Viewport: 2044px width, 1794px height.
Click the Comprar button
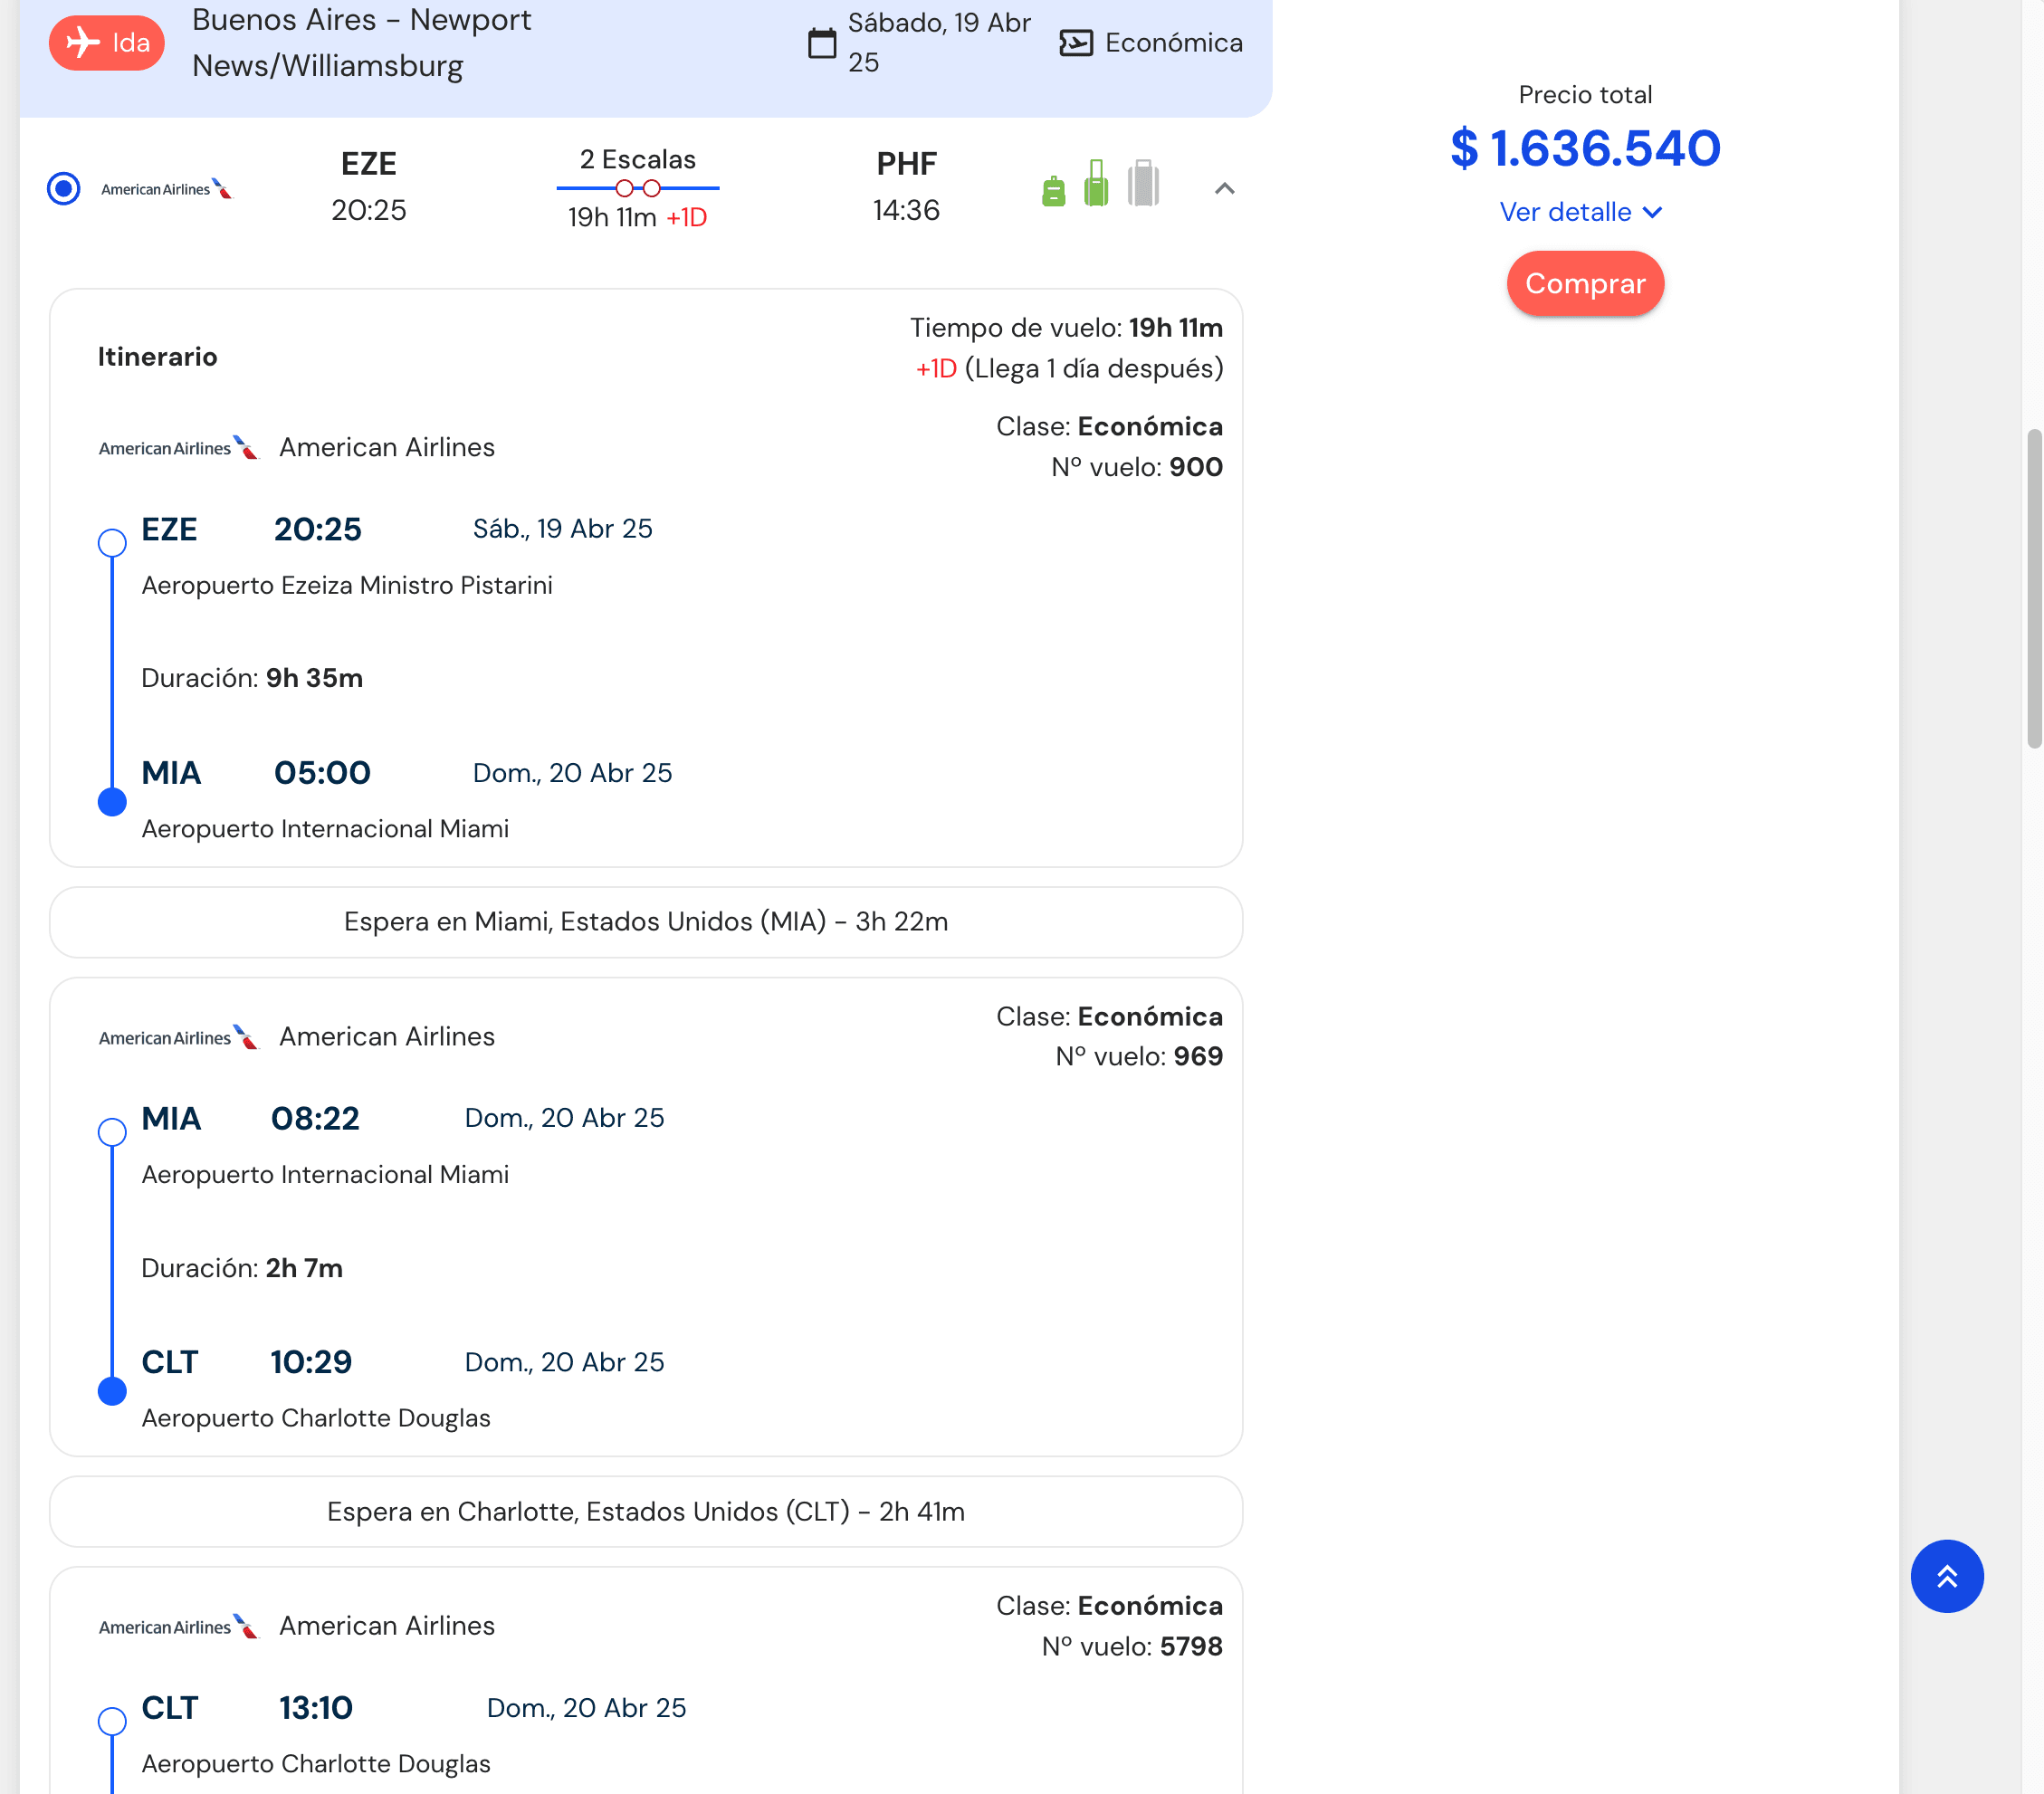[x=1584, y=284]
